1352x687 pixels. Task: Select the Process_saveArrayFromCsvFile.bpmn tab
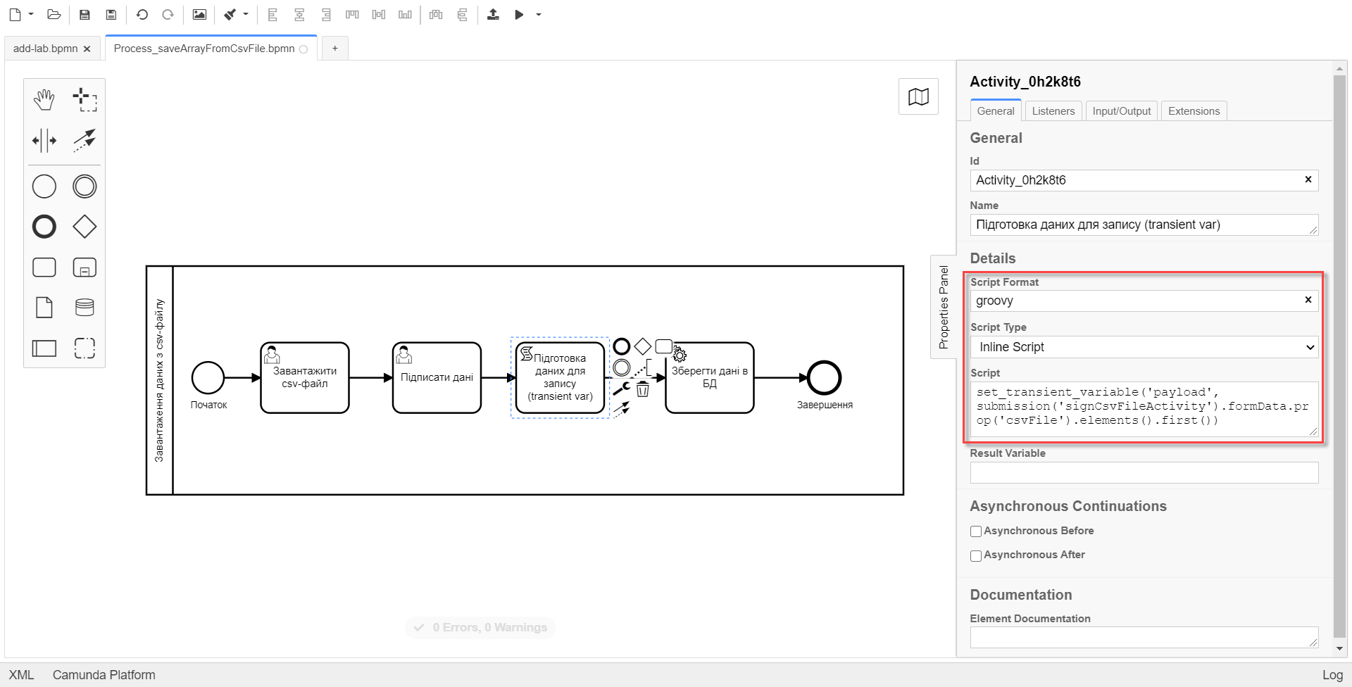(x=204, y=49)
